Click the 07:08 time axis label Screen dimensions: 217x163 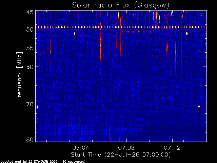(x=126, y=148)
